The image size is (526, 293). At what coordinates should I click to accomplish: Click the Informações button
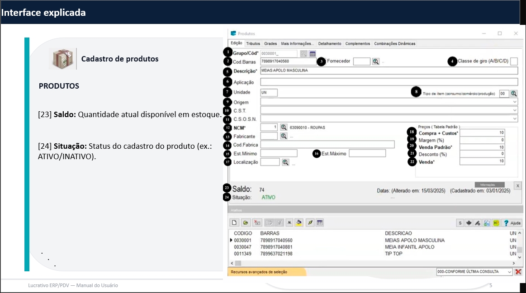tap(489, 185)
